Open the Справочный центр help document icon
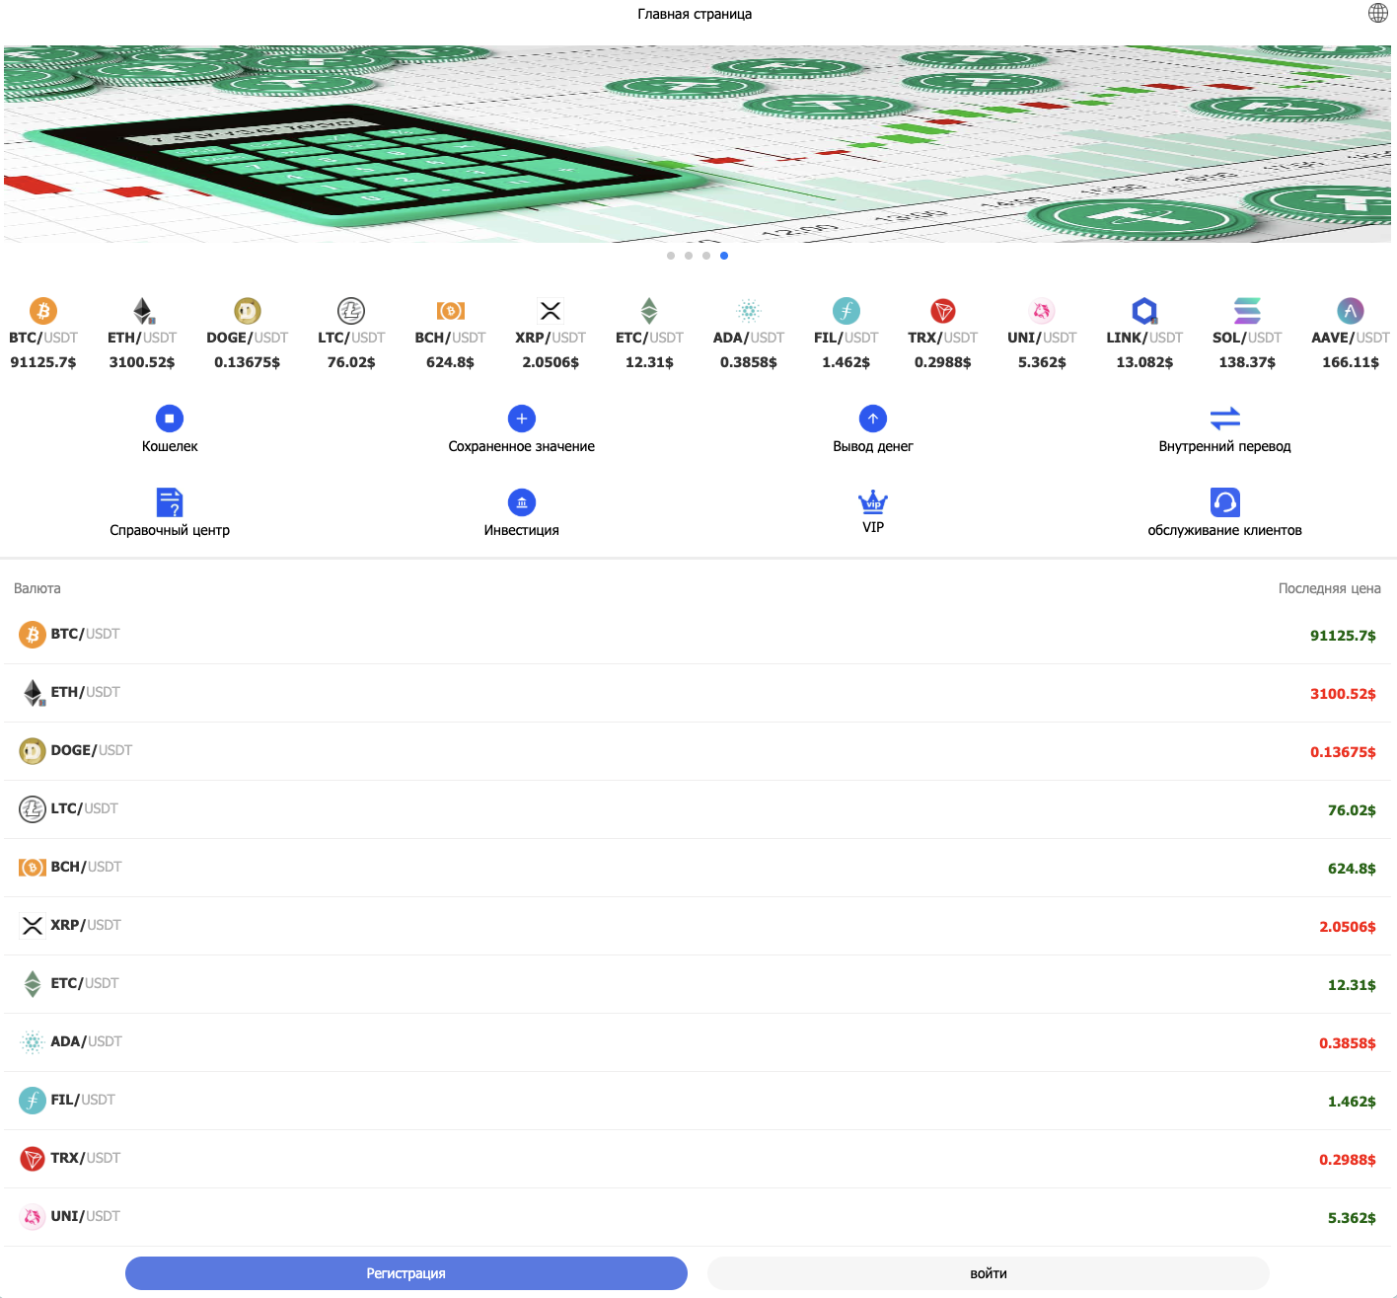1397x1298 pixels. coord(170,502)
